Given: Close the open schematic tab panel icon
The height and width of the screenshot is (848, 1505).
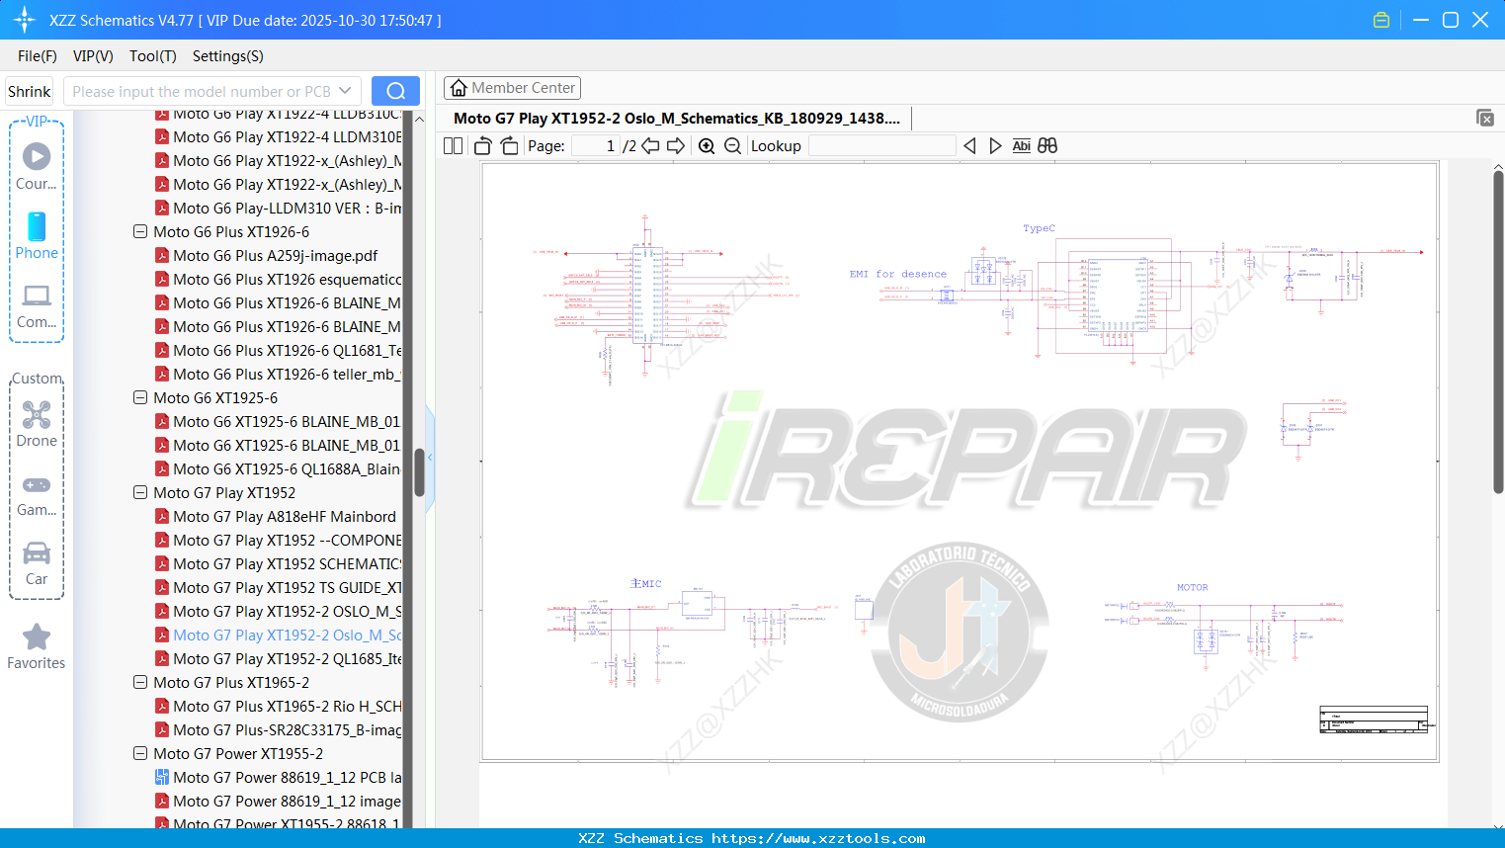Looking at the screenshot, I should pyautogui.click(x=1485, y=118).
